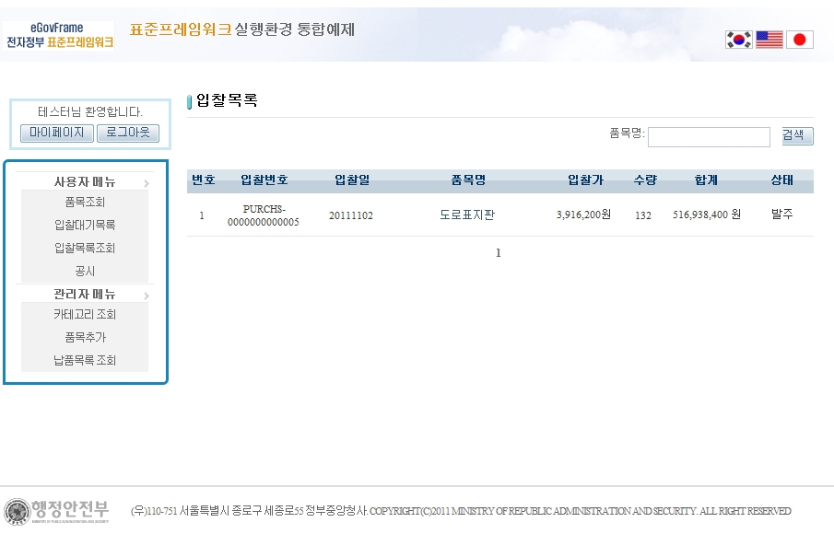
Task: Open the 마이페이지 button
Action: point(57,133)
